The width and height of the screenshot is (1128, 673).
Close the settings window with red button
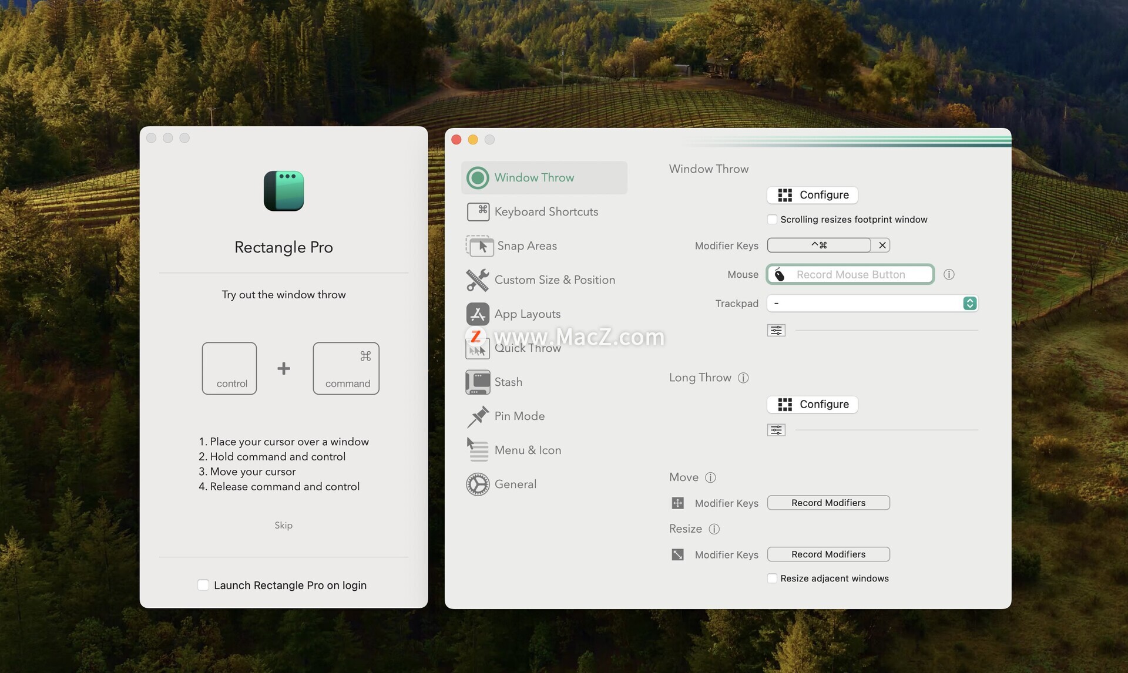pyautogui.click(x=456, y=139)
